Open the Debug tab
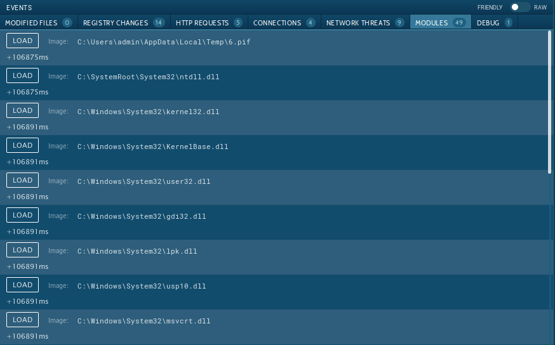Screen dimensions: 555x345 (495, 23)
